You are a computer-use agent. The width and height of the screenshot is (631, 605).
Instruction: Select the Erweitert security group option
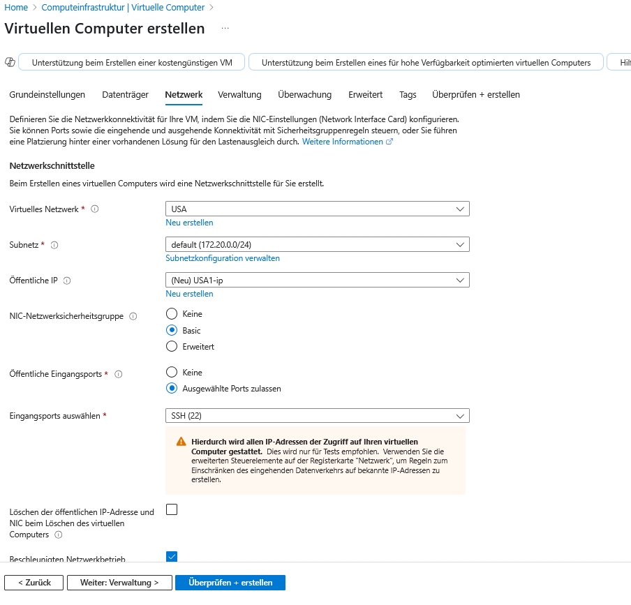(x=172, y=346)
